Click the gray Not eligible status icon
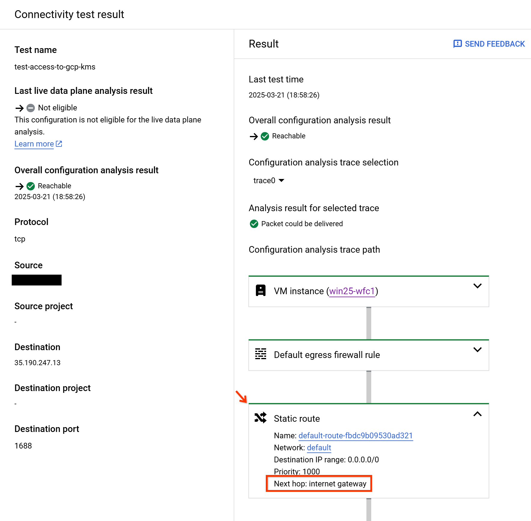Viewport: 531px width, 521px height. pos(30,108)
